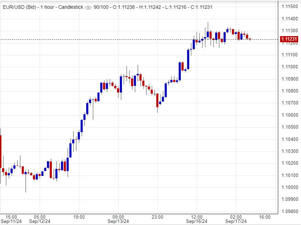Select the '1 hour' interval text in header

click(49, 7)
